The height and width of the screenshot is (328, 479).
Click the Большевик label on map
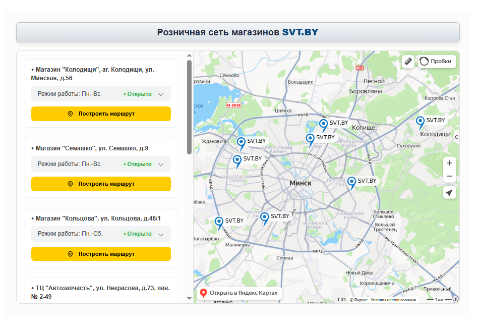[301, 82]
